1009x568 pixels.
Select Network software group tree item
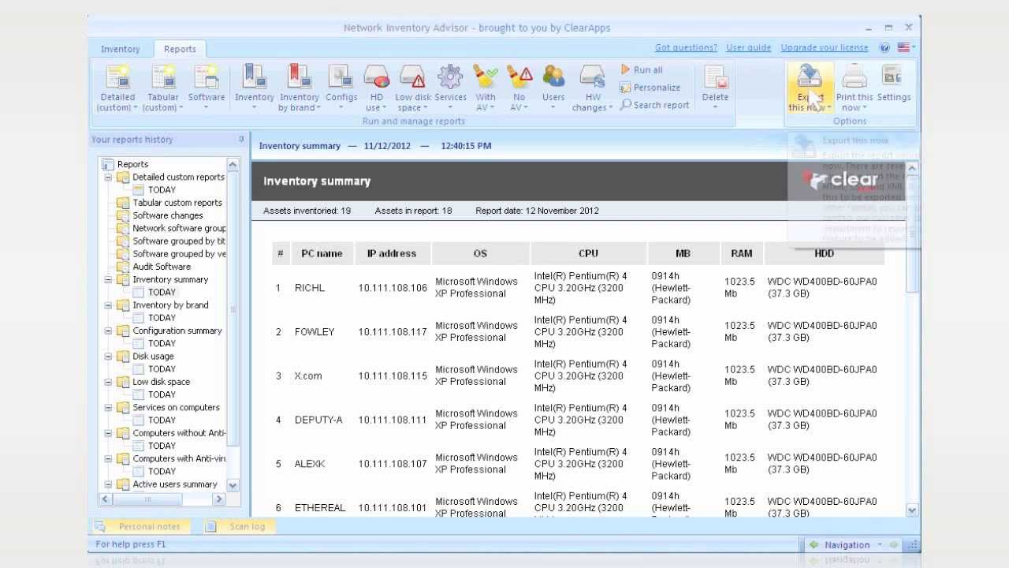[179, 228]
